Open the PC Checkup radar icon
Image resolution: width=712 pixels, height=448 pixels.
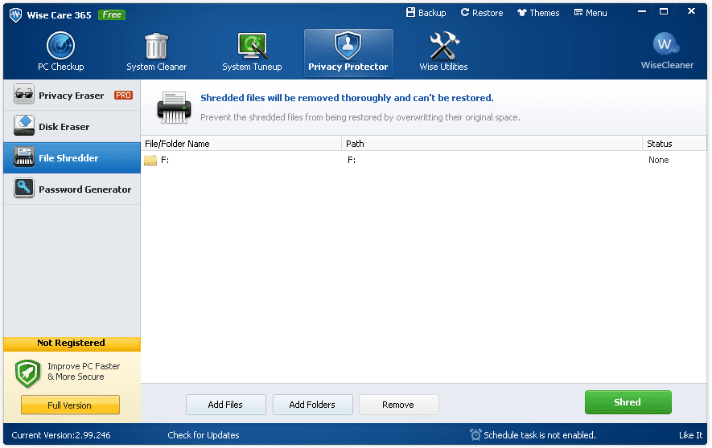coord(60,47)
